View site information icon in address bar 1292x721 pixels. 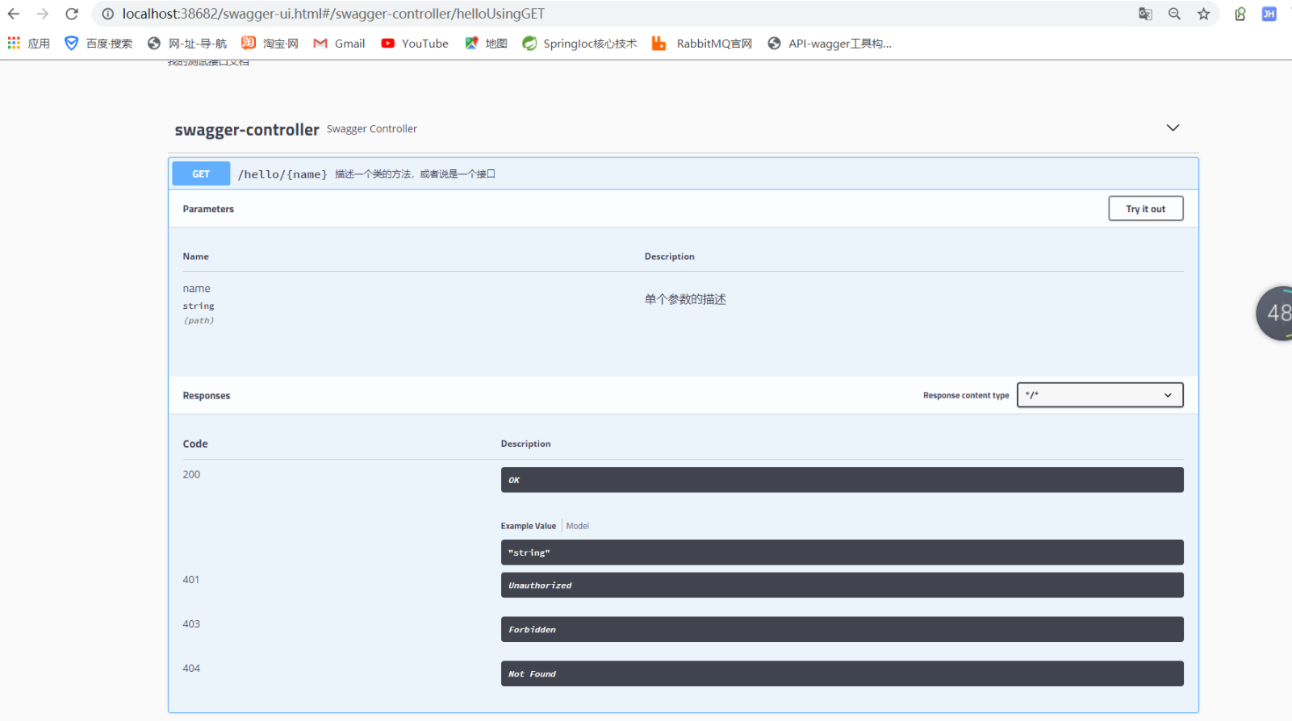(107, 14)
